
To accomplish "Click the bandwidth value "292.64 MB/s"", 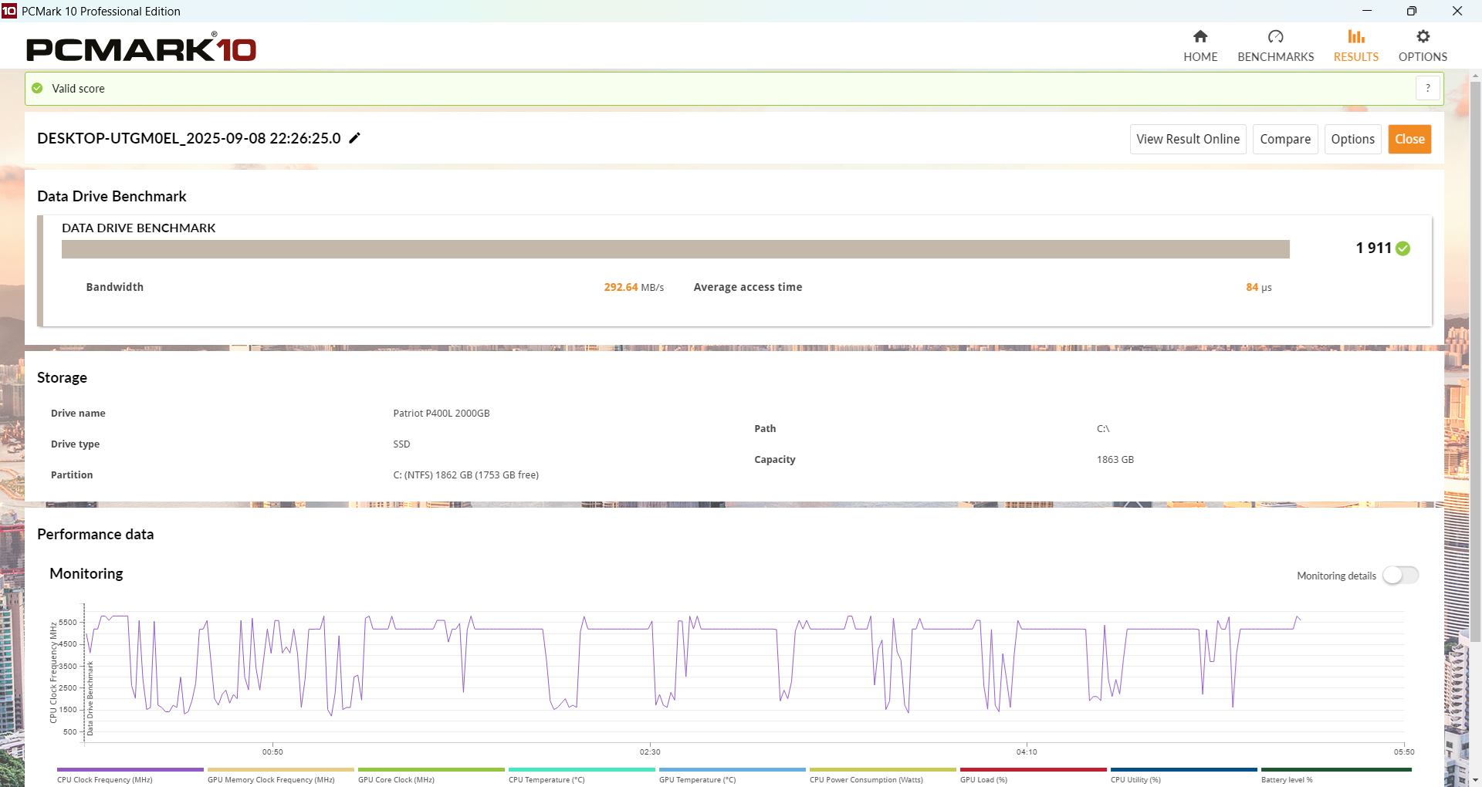I will pos(634,287).
